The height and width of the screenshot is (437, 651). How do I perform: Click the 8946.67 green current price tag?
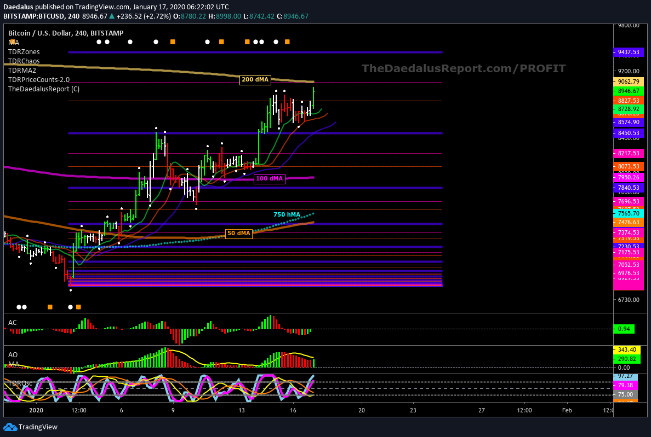(x=629, y=91)
